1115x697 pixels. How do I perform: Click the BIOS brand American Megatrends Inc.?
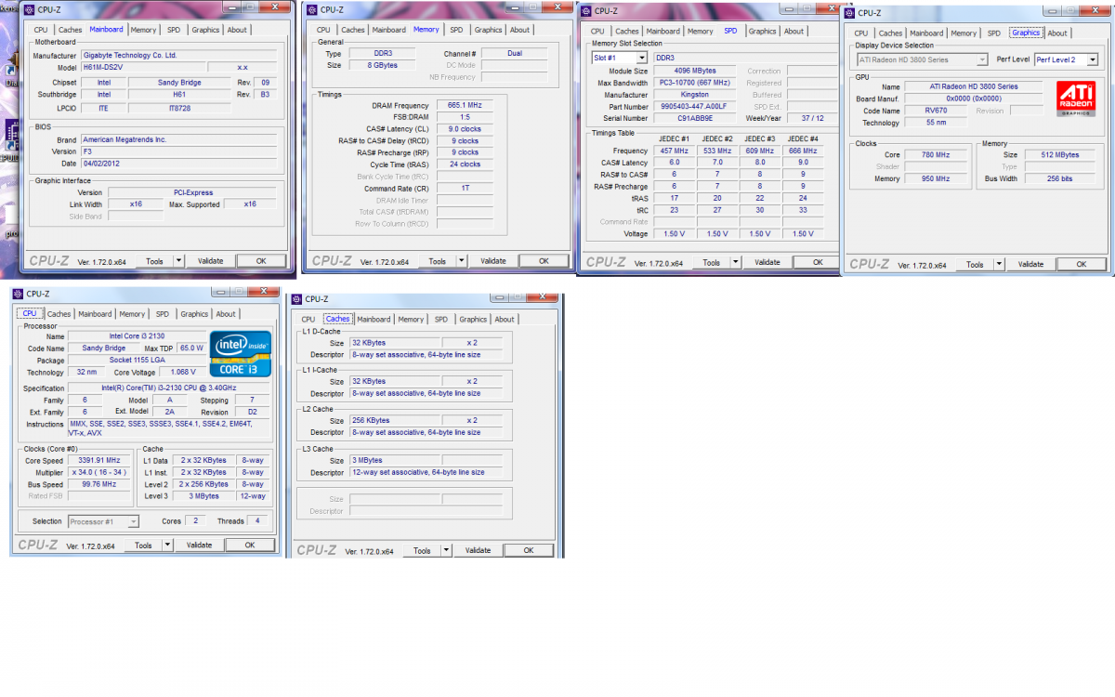click(180, 139)
